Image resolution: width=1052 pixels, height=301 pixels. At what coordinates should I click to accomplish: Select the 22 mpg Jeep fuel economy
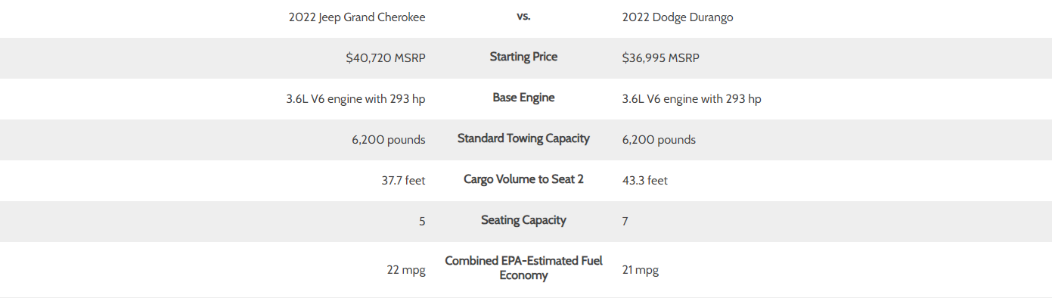coord(406,270)
